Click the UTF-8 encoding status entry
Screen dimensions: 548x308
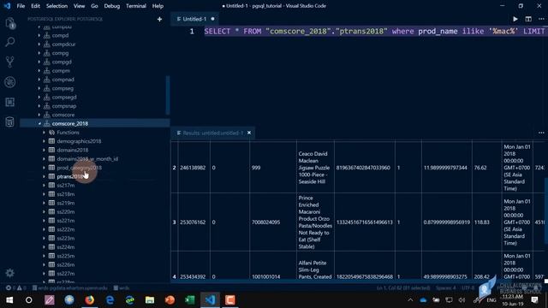point(468,288)
